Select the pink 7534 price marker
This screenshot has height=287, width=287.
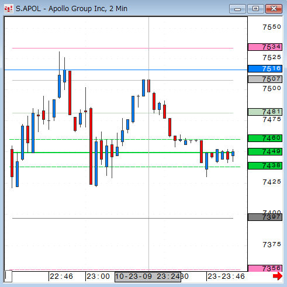[x=265, y=47]
